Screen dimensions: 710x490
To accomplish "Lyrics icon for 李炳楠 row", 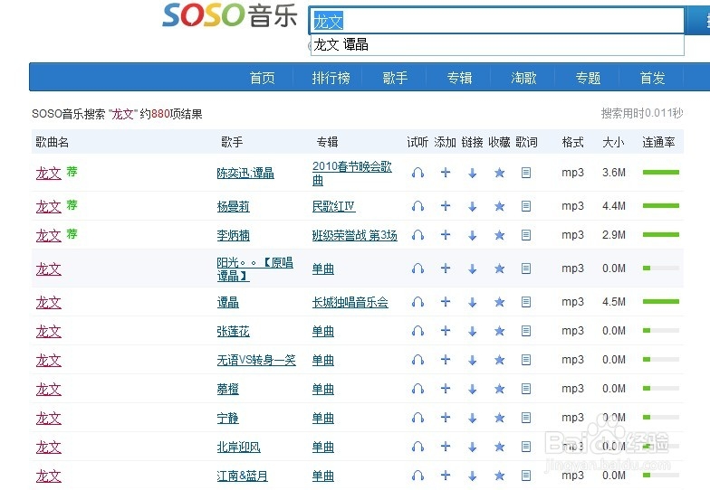I will 526,235.
